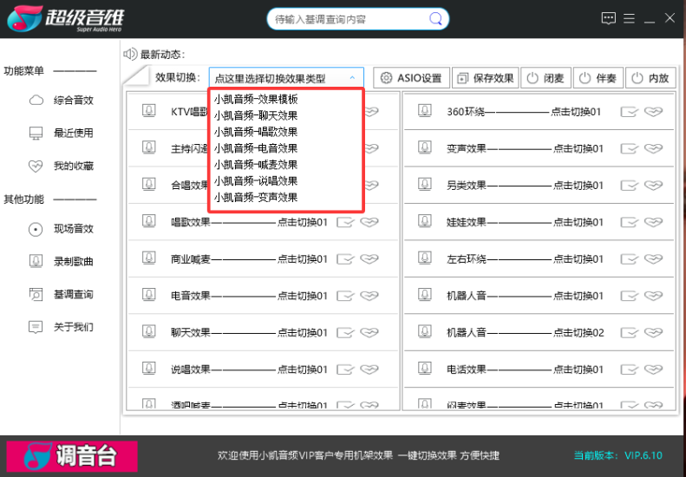Open the hamburger menu icon
This screenshot has height=477, width=686.
[629, 18]
